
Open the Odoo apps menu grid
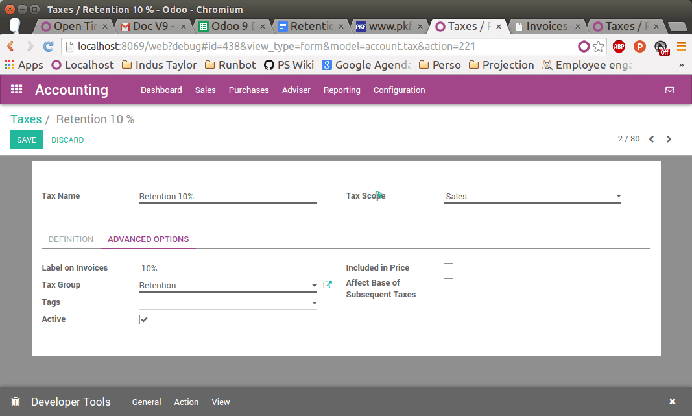tap(16, 90)
